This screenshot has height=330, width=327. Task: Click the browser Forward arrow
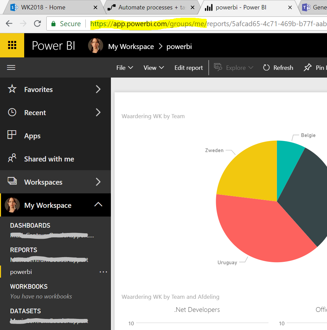pos(23,23)
